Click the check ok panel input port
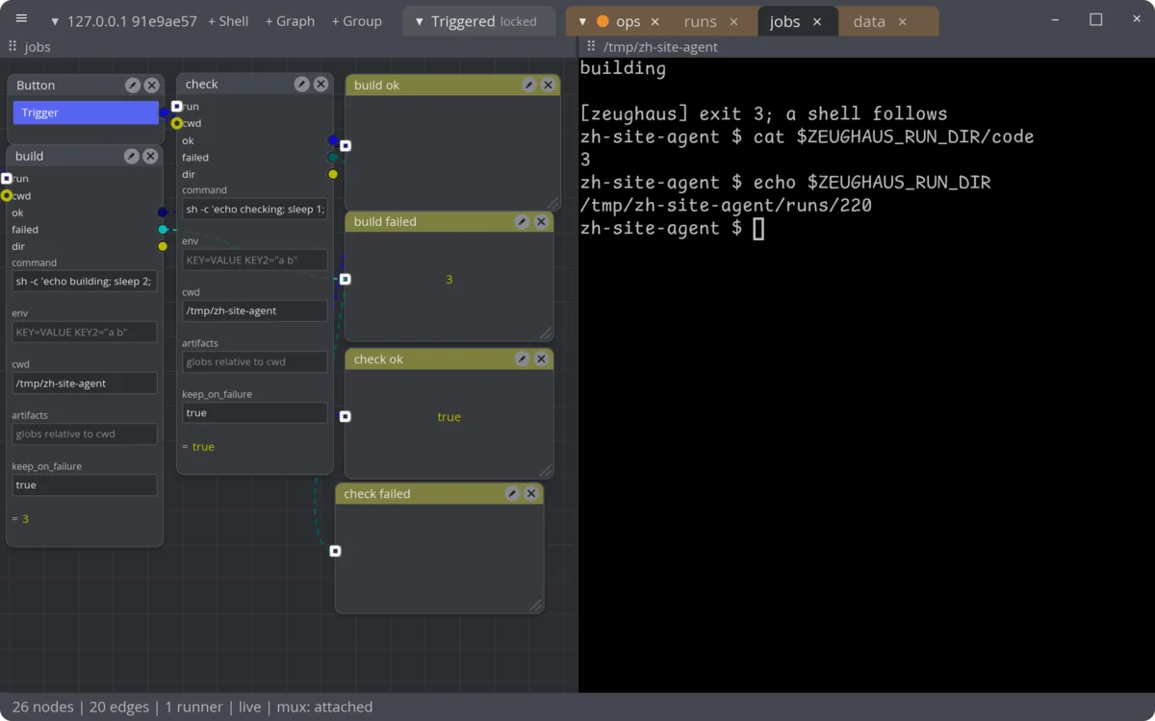This screenshot has width=1155, height=721. point(346,417)
